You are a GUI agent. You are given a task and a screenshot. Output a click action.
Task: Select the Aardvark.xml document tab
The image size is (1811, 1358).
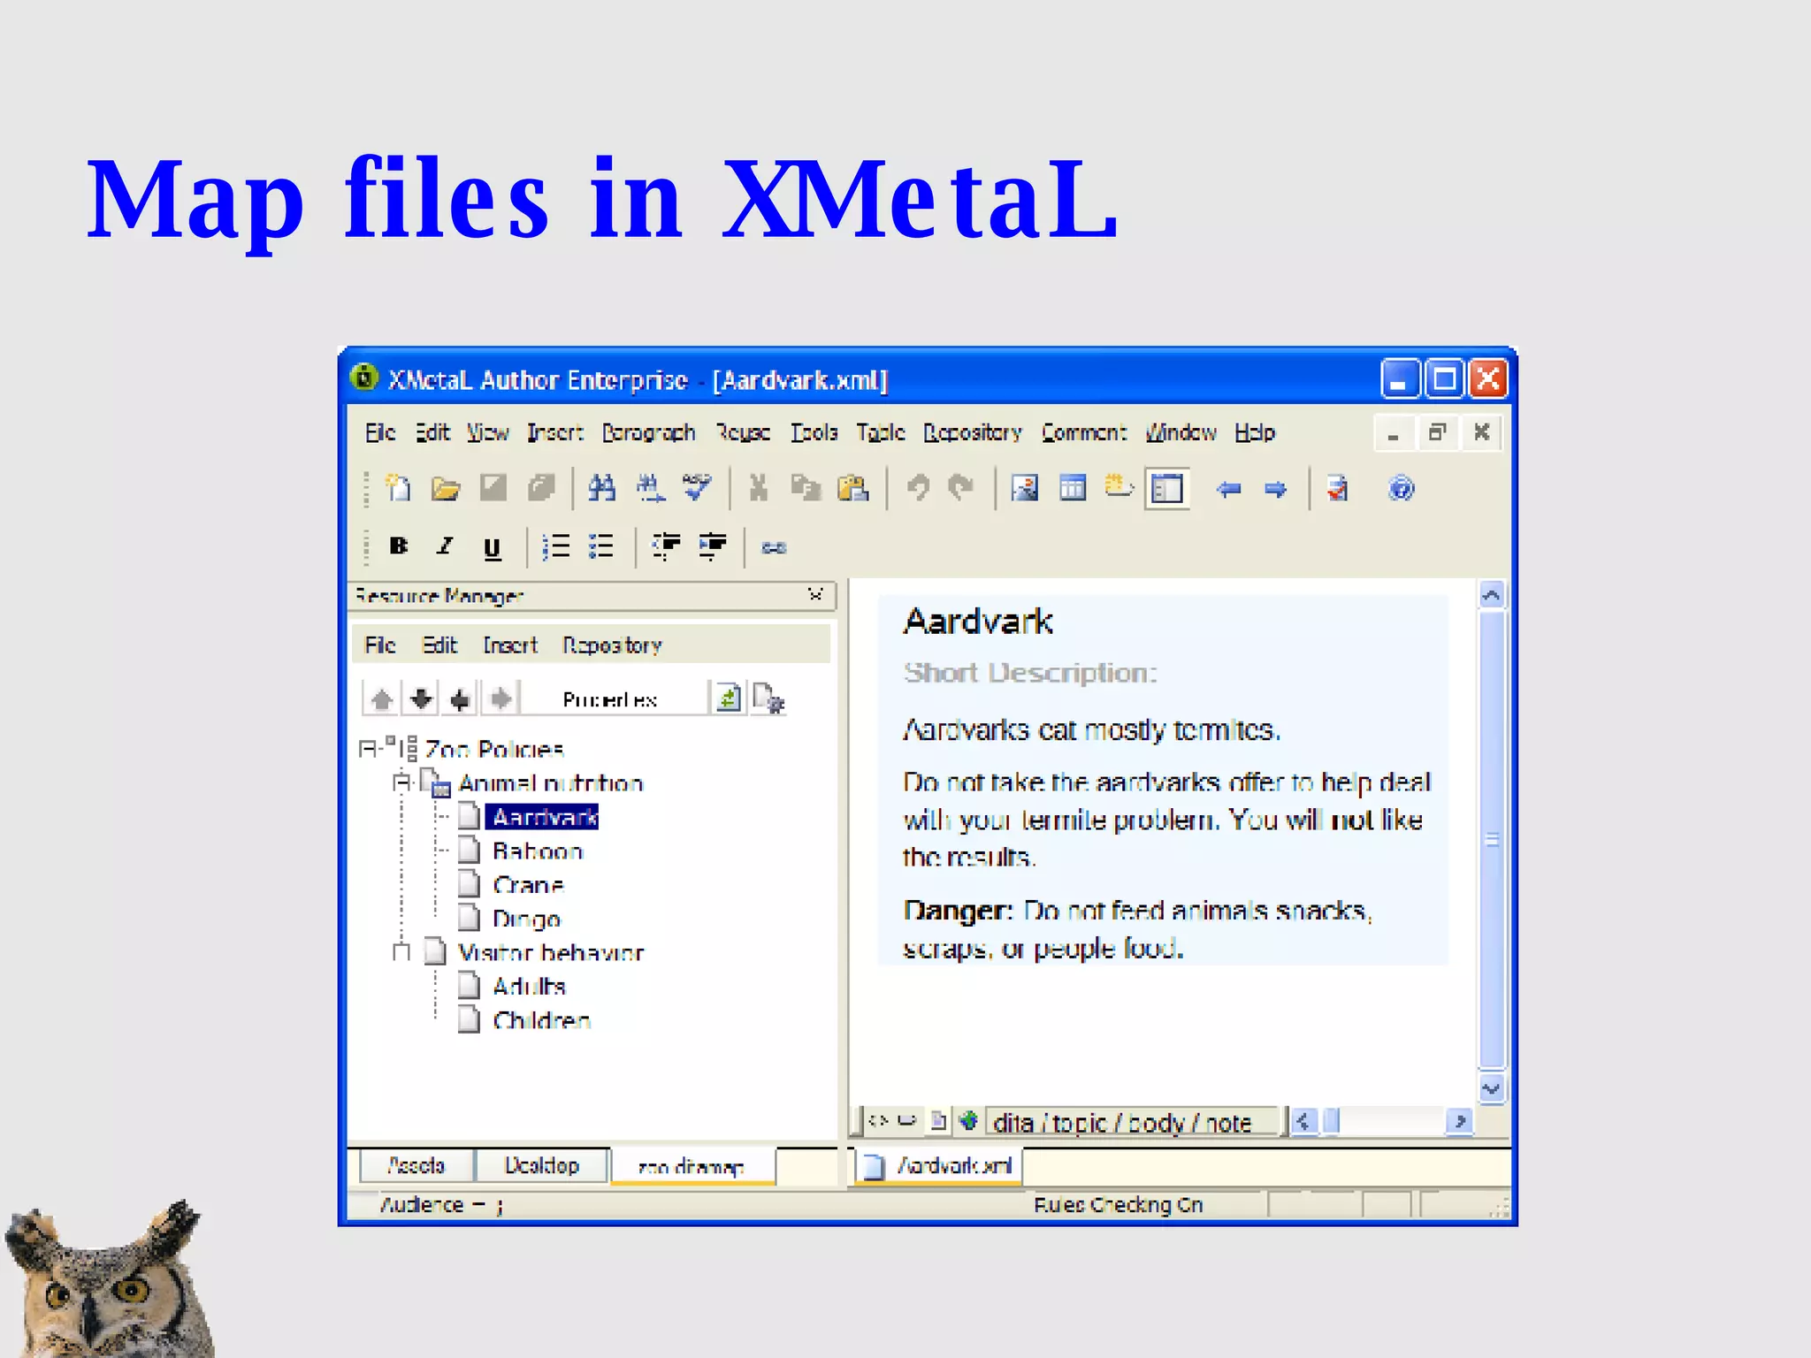pyautogui.click(x=939, y=1166)
